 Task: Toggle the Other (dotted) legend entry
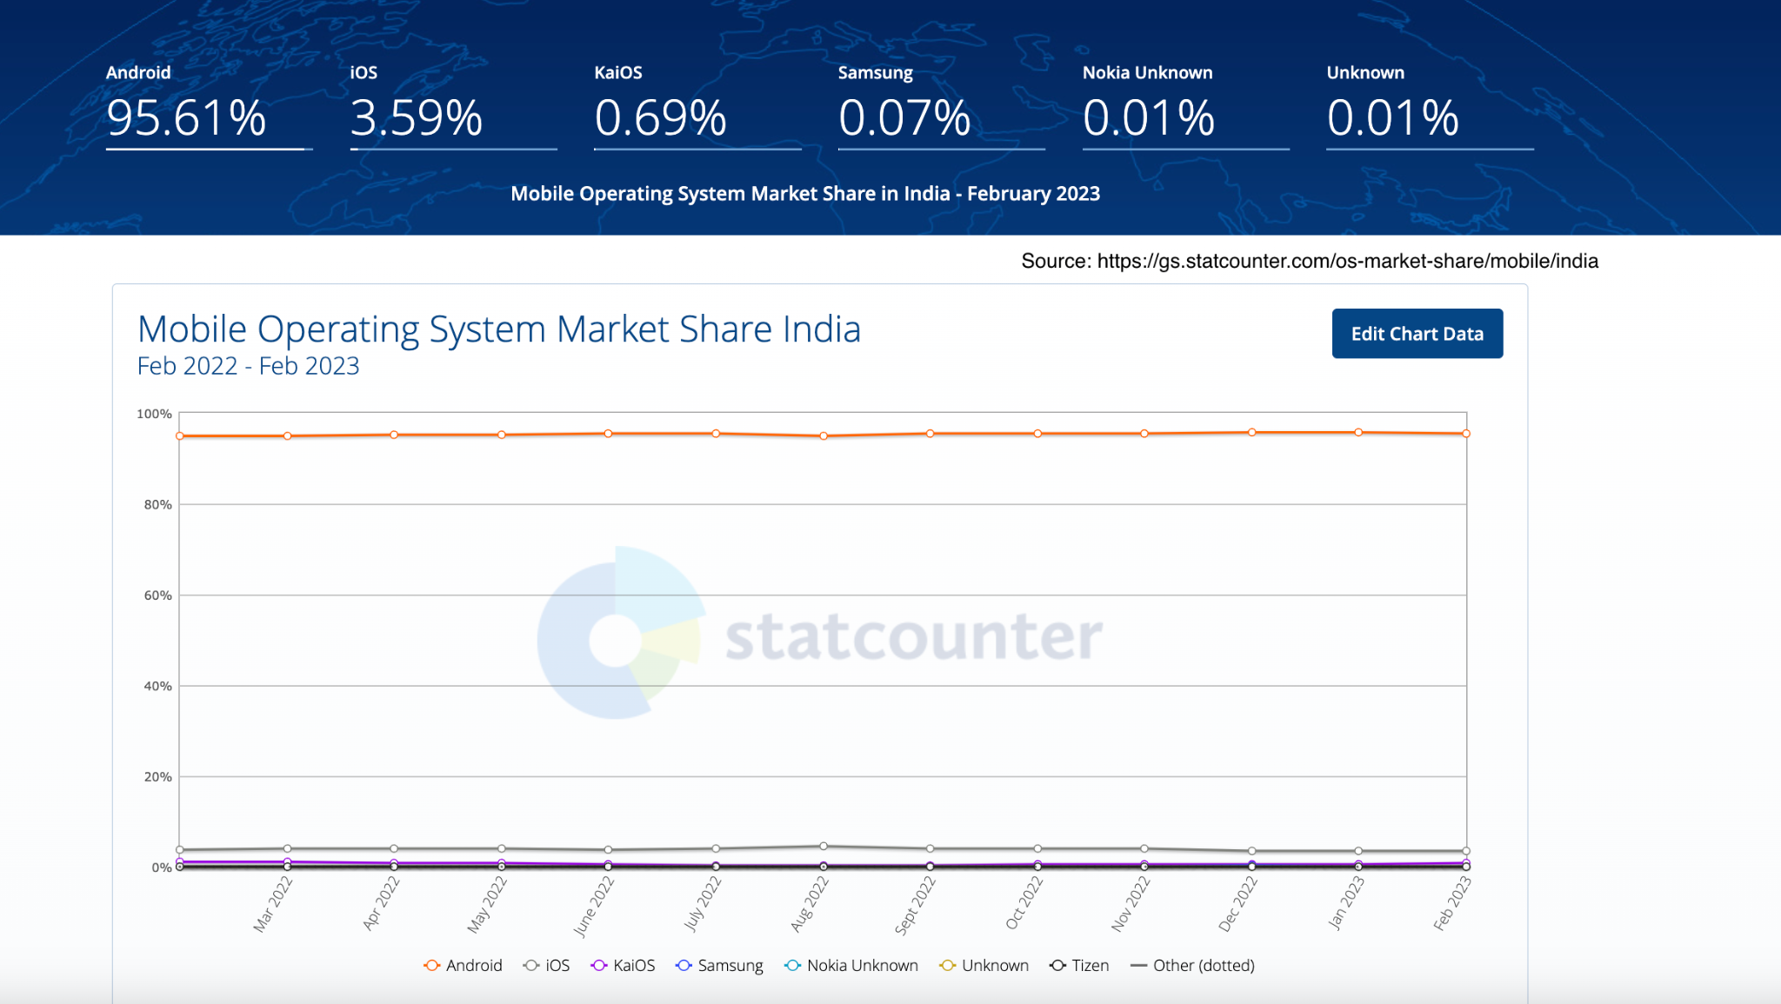[x=1192, y=966]
